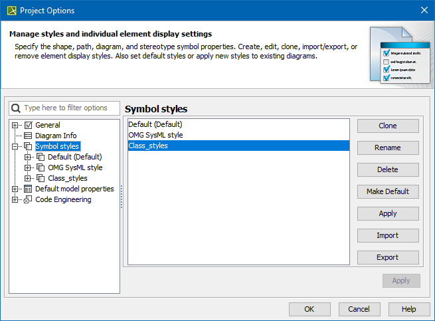The height and width of the screenshot is (321, 435).
Task: Focus the filter options search field
Action: (70, 108)
